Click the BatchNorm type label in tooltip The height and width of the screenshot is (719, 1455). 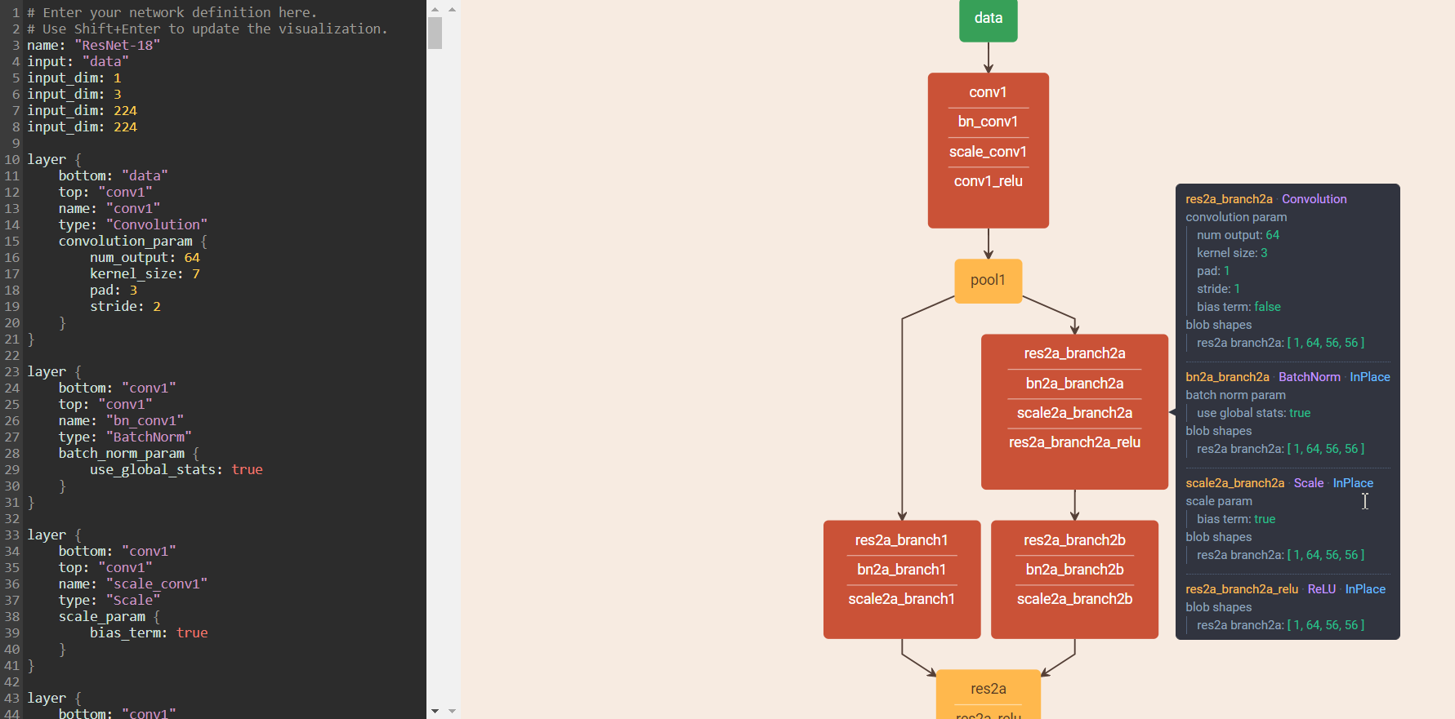coord(1309,377)
